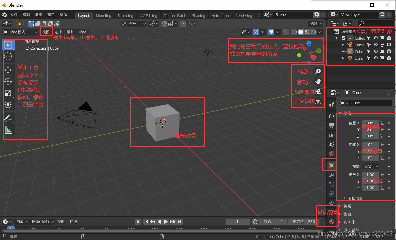Open the Modifiers wrench tab
Viewport: 396px width, 240px height.
332,175
